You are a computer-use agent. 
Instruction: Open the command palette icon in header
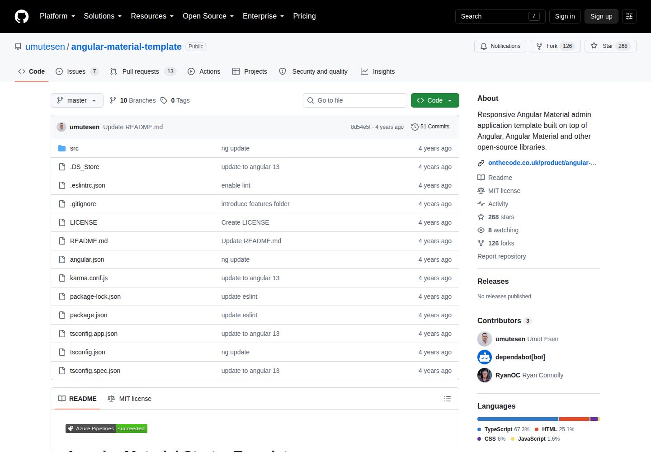[629, 16]
